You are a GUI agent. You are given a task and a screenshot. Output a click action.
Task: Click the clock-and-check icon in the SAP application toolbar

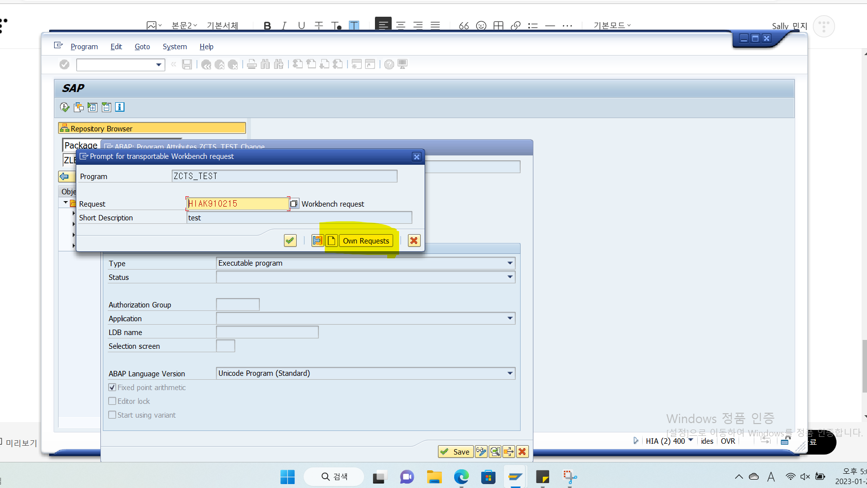tap(64, 107)
